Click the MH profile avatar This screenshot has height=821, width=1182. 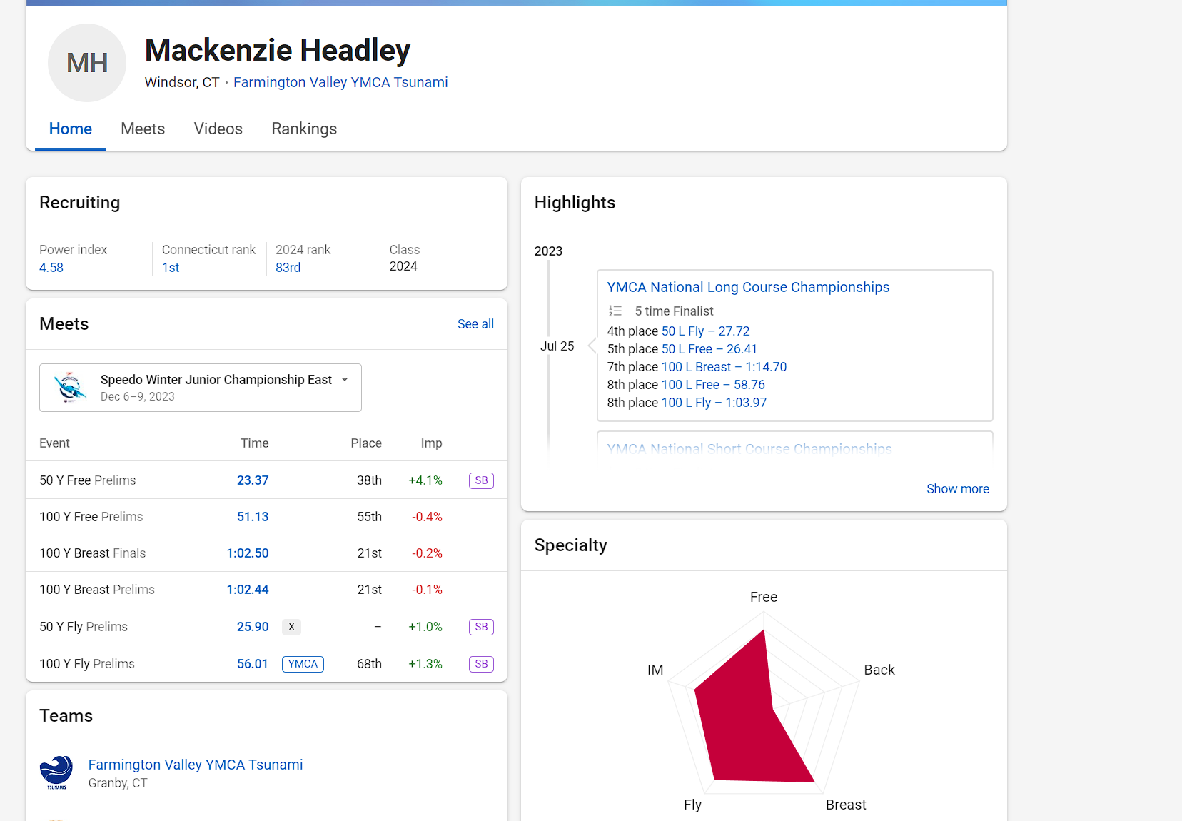click(87, 63)
